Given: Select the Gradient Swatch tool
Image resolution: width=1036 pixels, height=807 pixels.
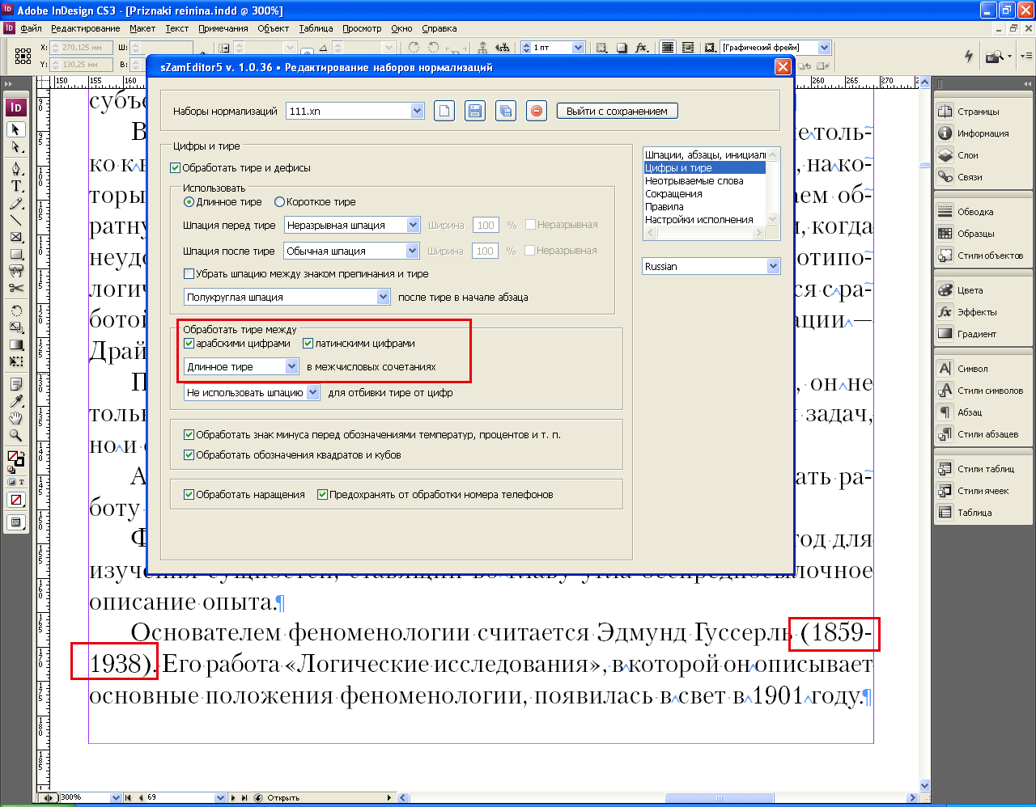Looking at the screenshot, I should 15,344.
